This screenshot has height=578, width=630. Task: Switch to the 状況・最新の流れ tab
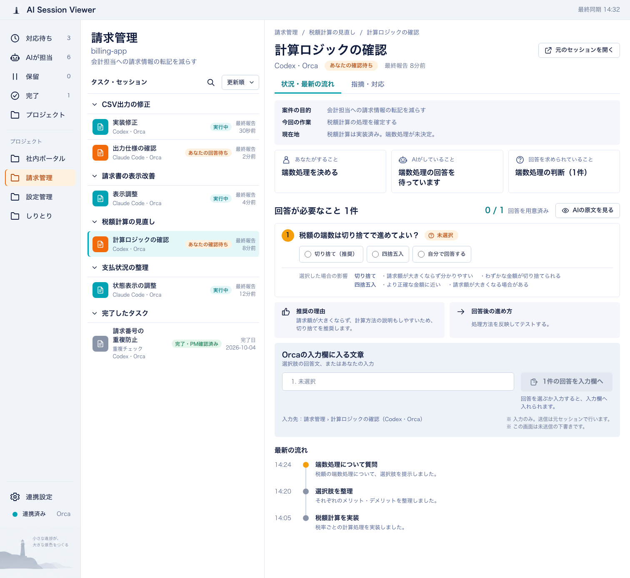coord(308,84)
